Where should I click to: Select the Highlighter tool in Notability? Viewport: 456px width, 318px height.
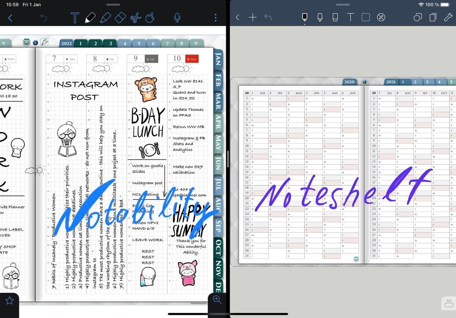(105, 18)
